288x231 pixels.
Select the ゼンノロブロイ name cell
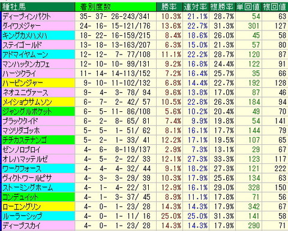[x=38, y=150]
